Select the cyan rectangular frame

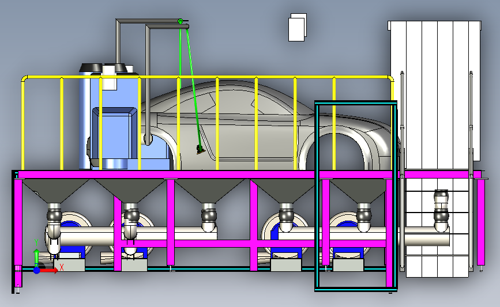356,196
